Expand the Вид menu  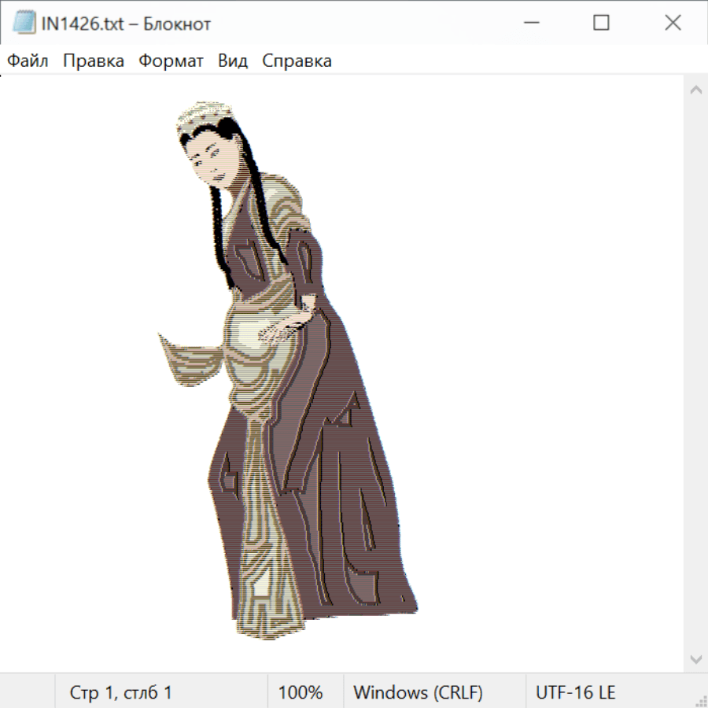tap(233, 61)
